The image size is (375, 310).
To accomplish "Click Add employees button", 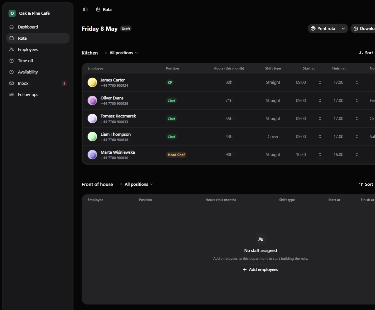I will click(260, 269).
